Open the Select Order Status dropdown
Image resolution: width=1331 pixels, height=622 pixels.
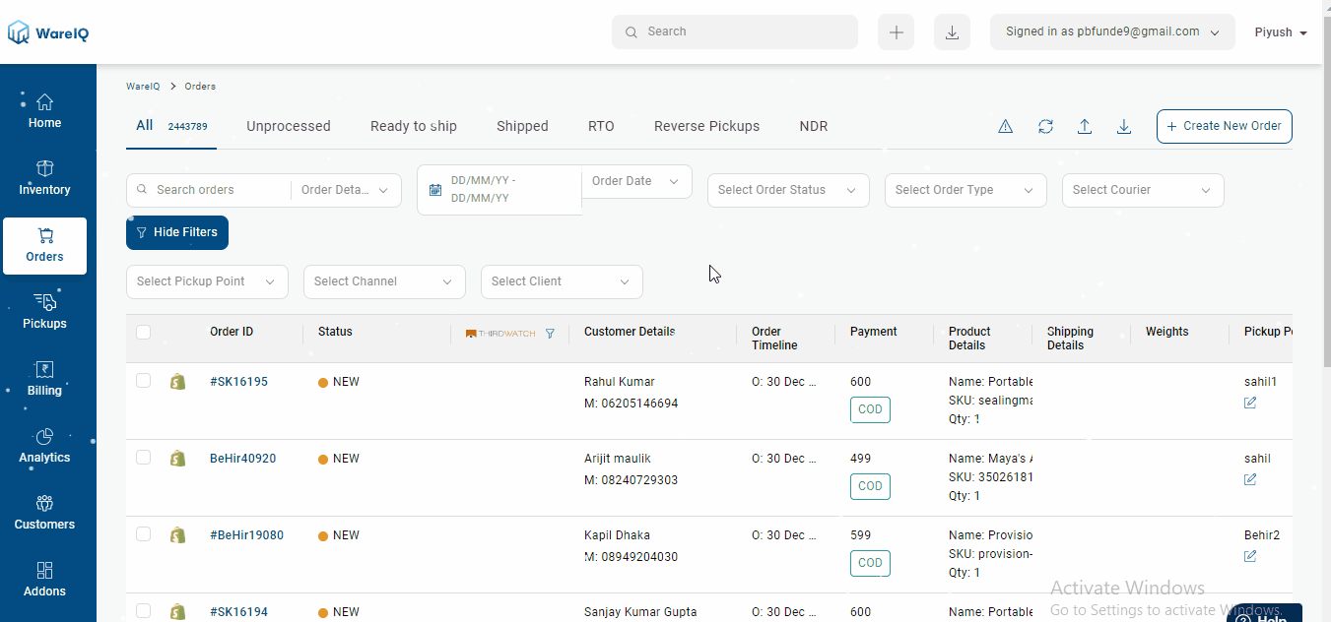pyautogui.click(x=787, y=190)
